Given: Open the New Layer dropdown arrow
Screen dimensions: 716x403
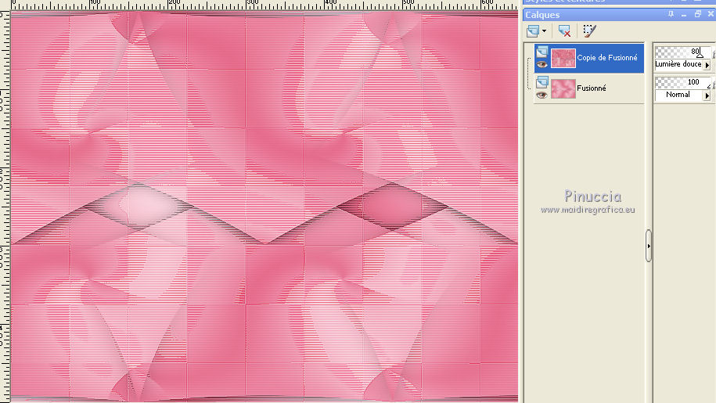Looking at the screenshot, I should coord(544,31).
